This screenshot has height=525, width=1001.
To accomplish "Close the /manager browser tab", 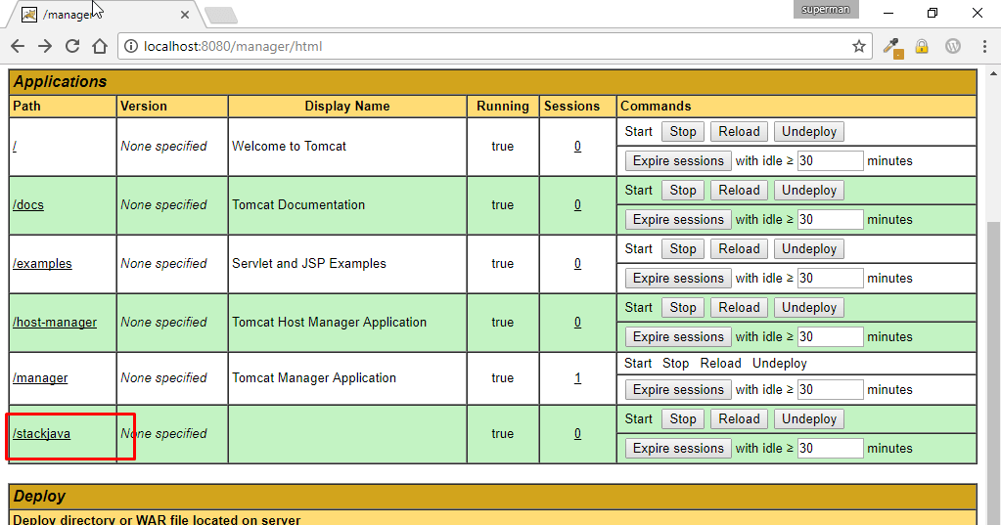I will [185, 14].
